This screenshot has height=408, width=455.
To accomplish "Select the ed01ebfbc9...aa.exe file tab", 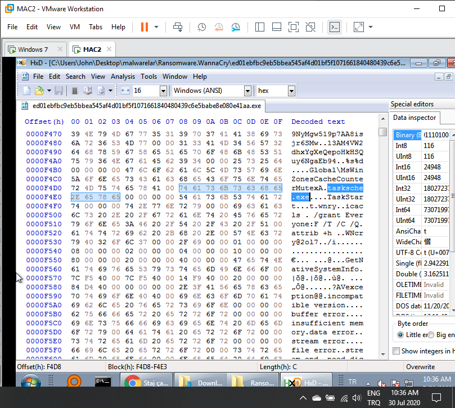I will [x=142, y=106].
